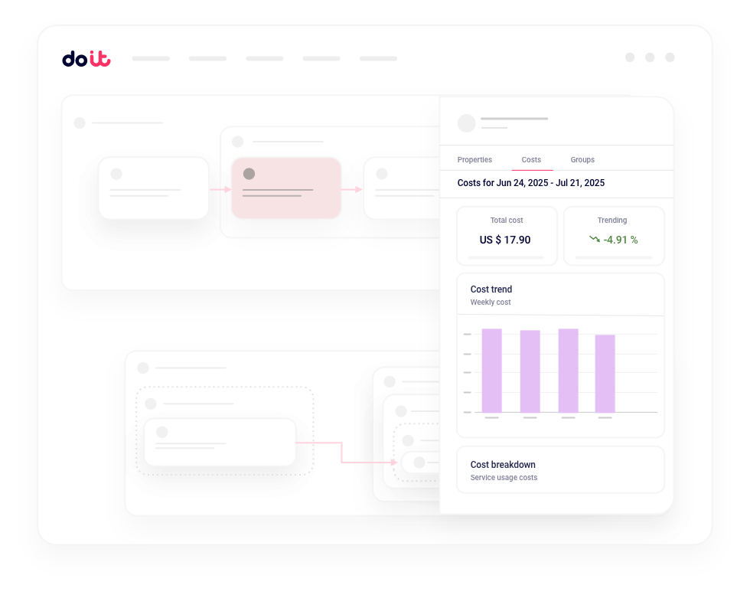Click the circle icon in the dotted group box
The height and width of the screenshot is (595, 750).
[151, 404]
